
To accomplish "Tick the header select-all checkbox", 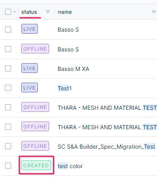I will tap(8, 12).
